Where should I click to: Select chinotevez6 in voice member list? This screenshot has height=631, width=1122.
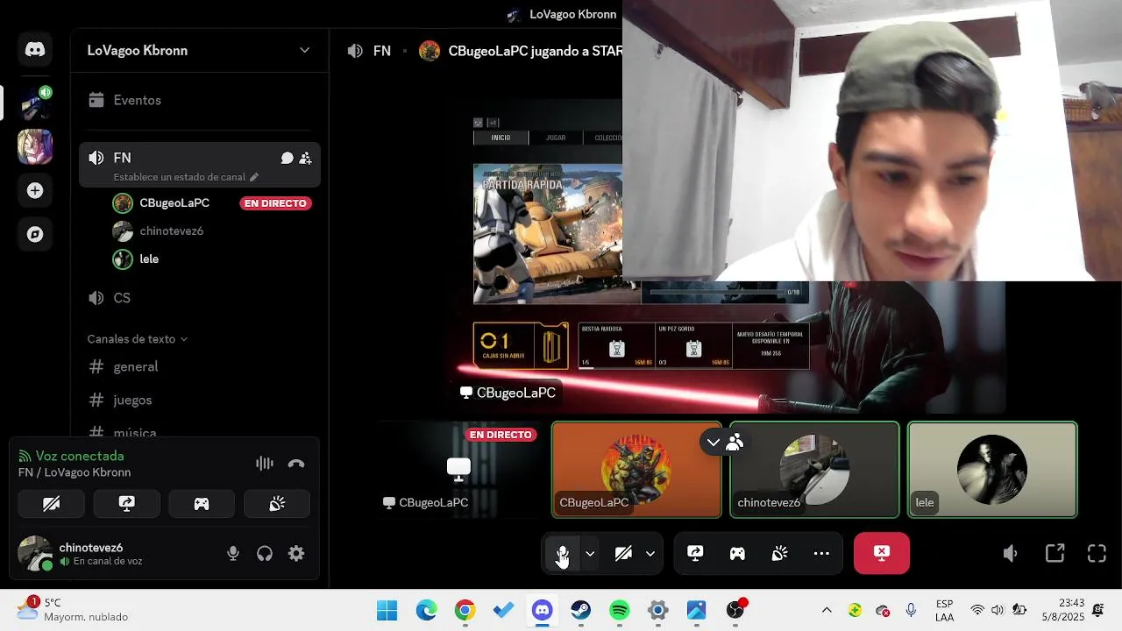tap(212, 230)
